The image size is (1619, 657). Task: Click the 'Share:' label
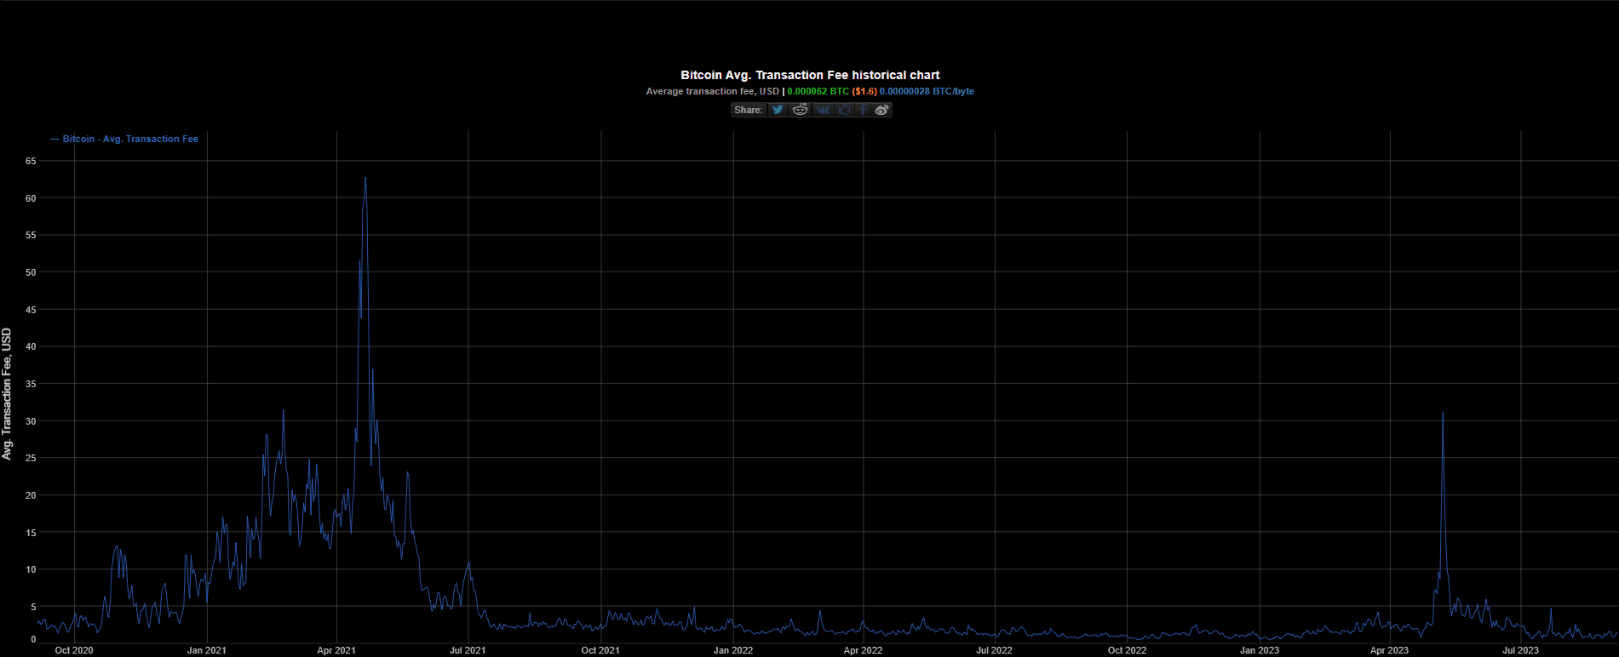(x=748, y=110)
